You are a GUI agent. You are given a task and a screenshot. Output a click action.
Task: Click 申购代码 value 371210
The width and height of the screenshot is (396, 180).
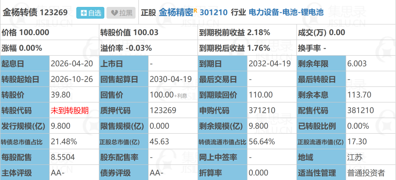(x=262, y=110)
